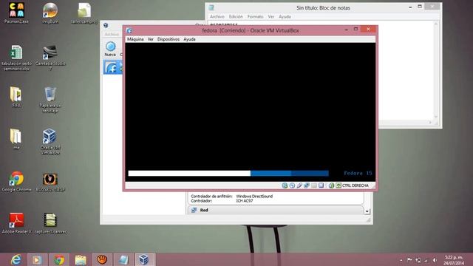The width and height of the screenshot is (473, 266).
Task: Open Archivo menu in Bloc de notas
Action: click(217, 16)
